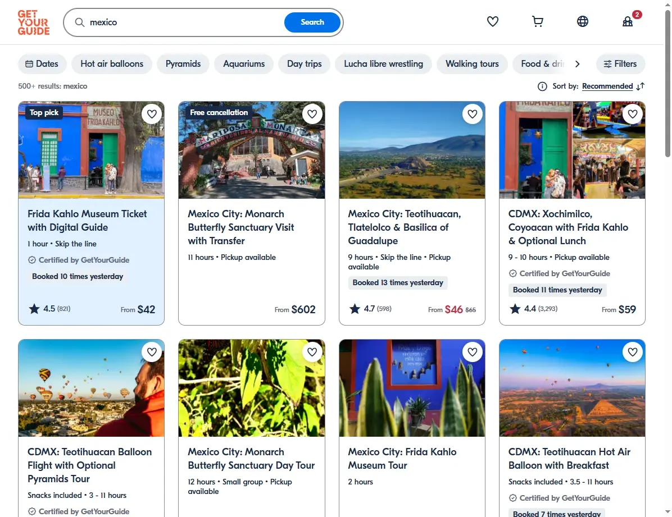Click the 'Booked 10 times yesterday' label
This screenshot has height=517, width=672.
click(78, 277)
